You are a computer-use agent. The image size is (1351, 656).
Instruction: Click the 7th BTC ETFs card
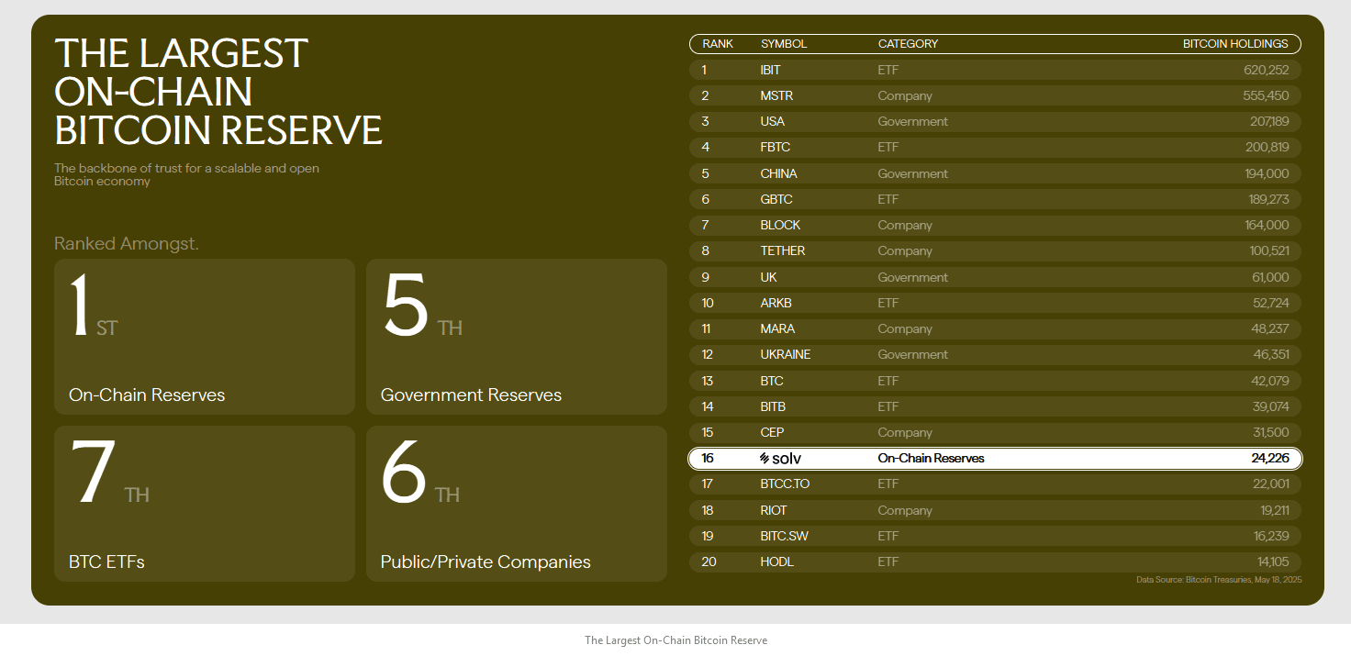(x=205, y=504)
